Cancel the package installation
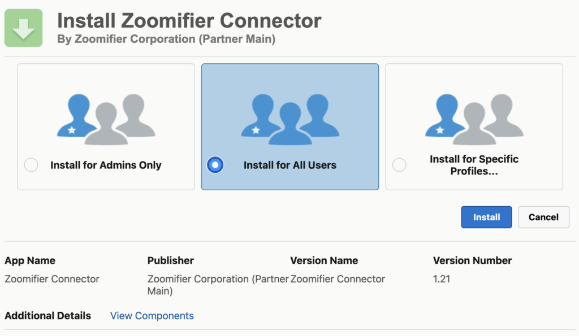The width and height of the screenshot is (579, 336). [543, 217]
